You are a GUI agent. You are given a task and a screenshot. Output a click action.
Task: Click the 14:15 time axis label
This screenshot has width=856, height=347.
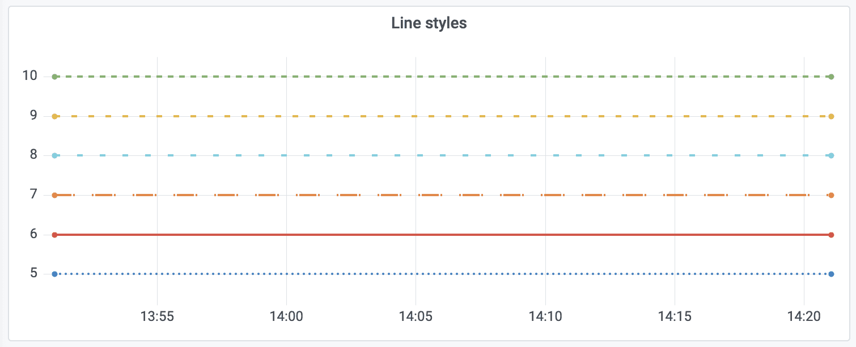pos(675,316)
